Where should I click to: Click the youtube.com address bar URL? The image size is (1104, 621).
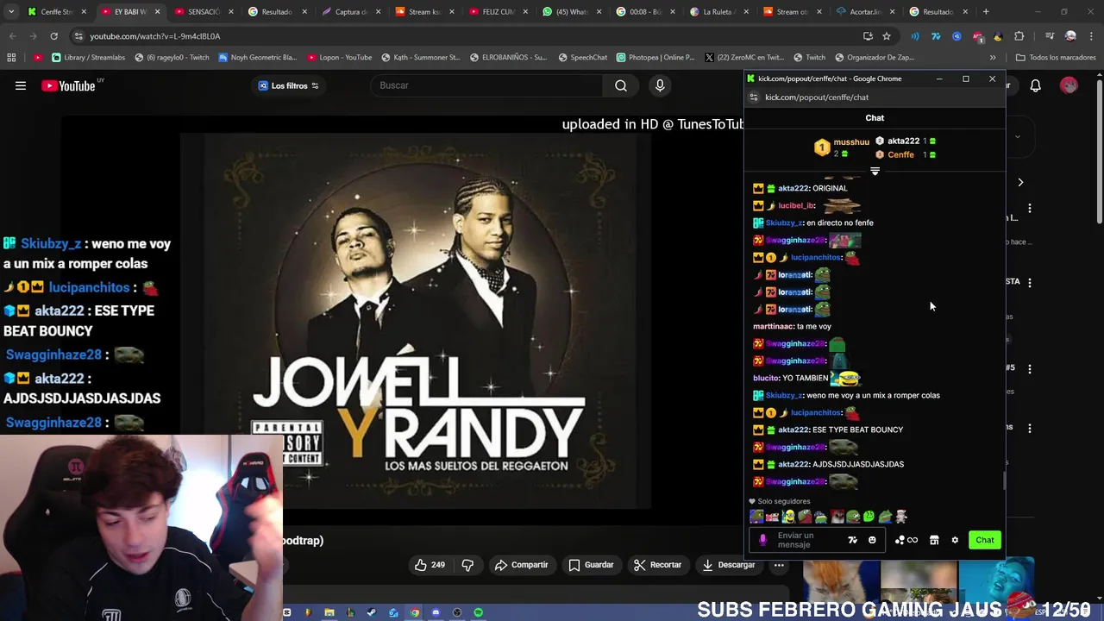(155, 36)
